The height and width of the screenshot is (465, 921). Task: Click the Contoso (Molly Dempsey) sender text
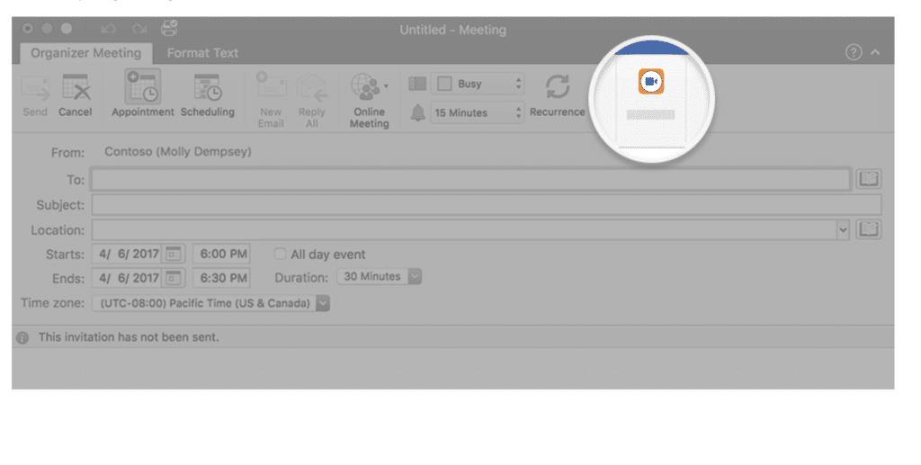click(178, 151)
